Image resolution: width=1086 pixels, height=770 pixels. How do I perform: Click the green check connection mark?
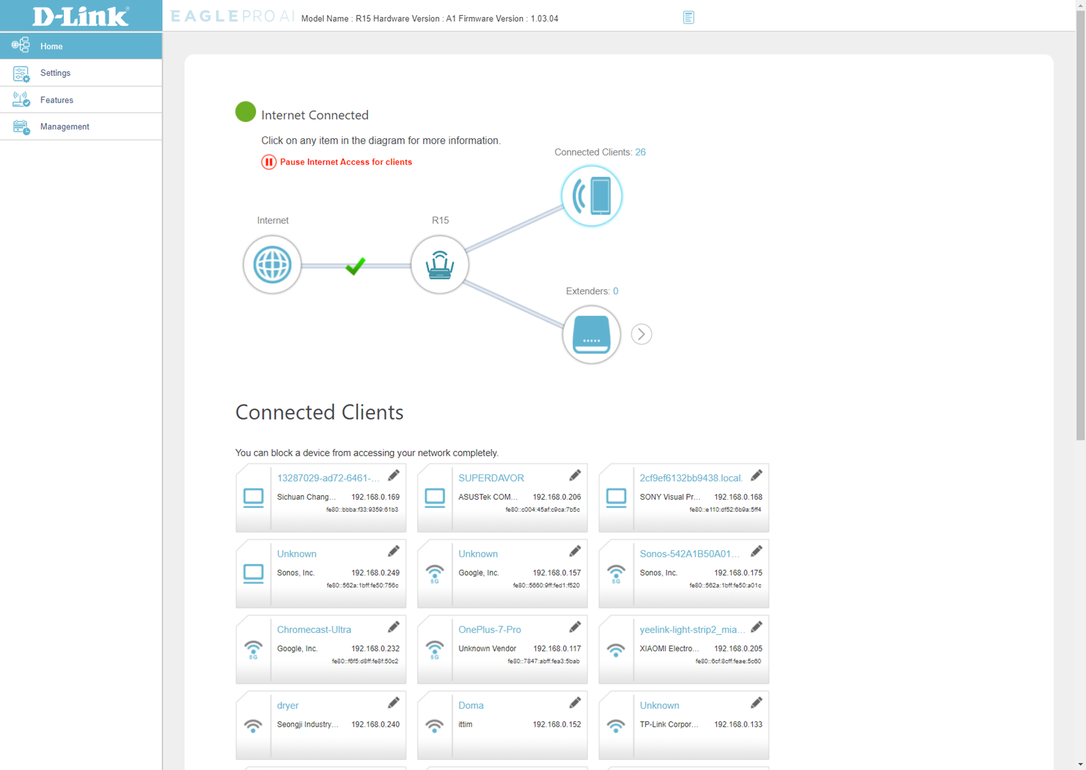[356, 266]
